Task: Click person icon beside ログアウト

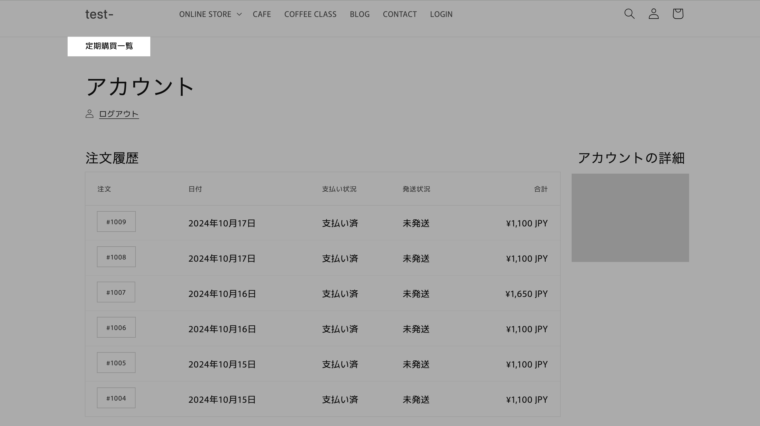Action: (x=90, y=114)
